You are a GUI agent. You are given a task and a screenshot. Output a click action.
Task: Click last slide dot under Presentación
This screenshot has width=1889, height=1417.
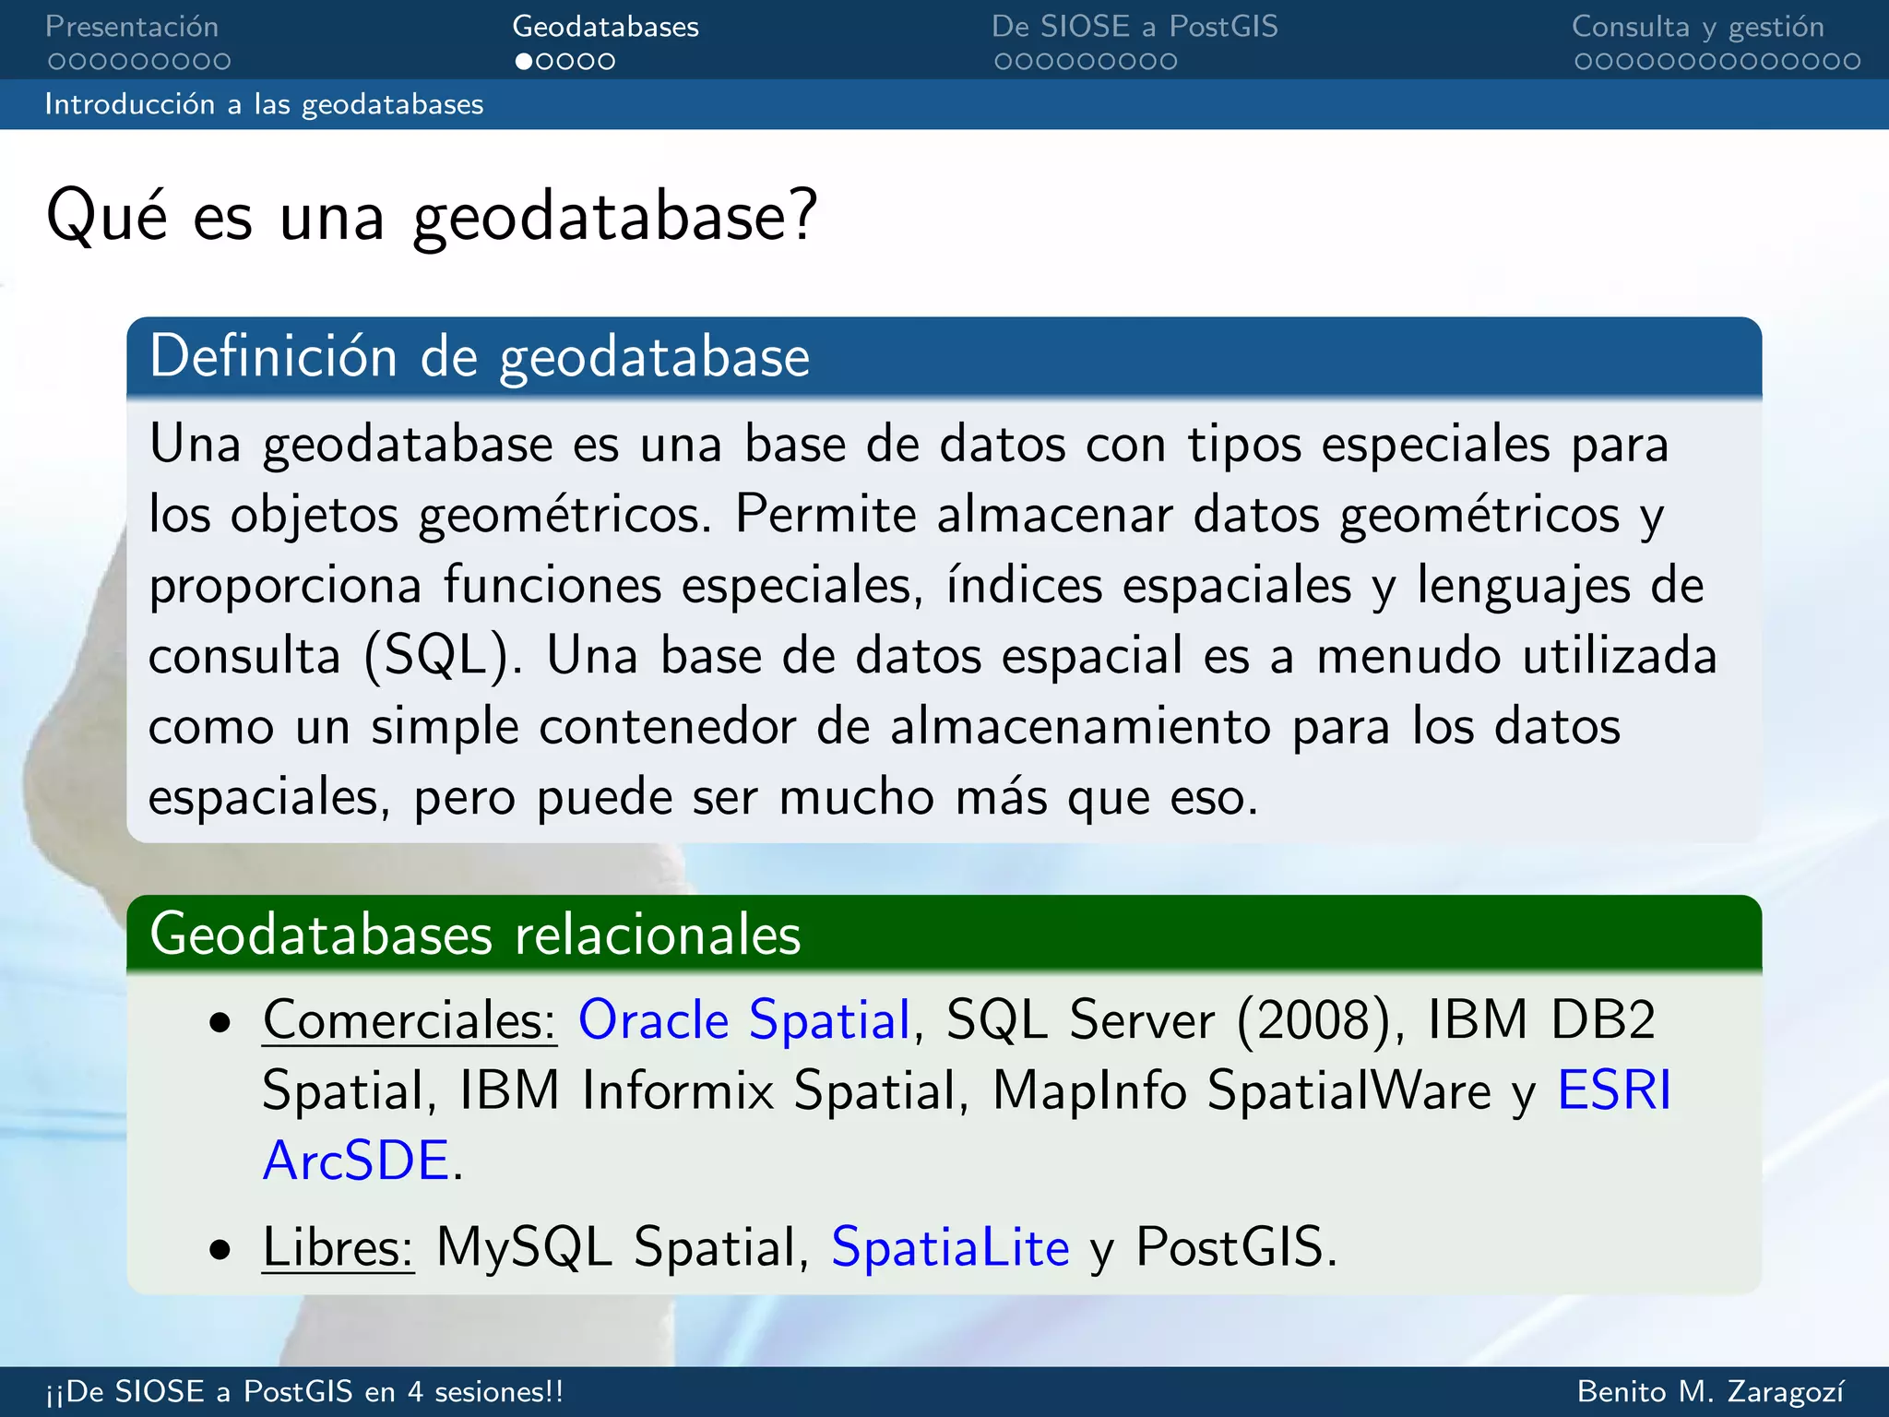222,62
